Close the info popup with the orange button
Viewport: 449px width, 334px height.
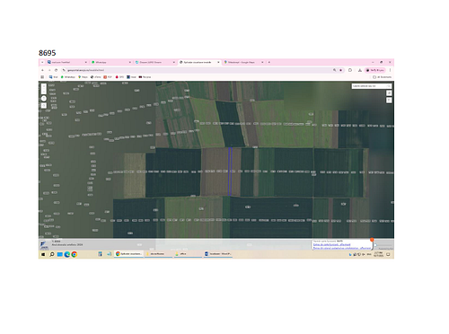(372, 240)
